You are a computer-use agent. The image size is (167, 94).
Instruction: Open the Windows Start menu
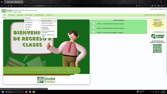point(3,92)
